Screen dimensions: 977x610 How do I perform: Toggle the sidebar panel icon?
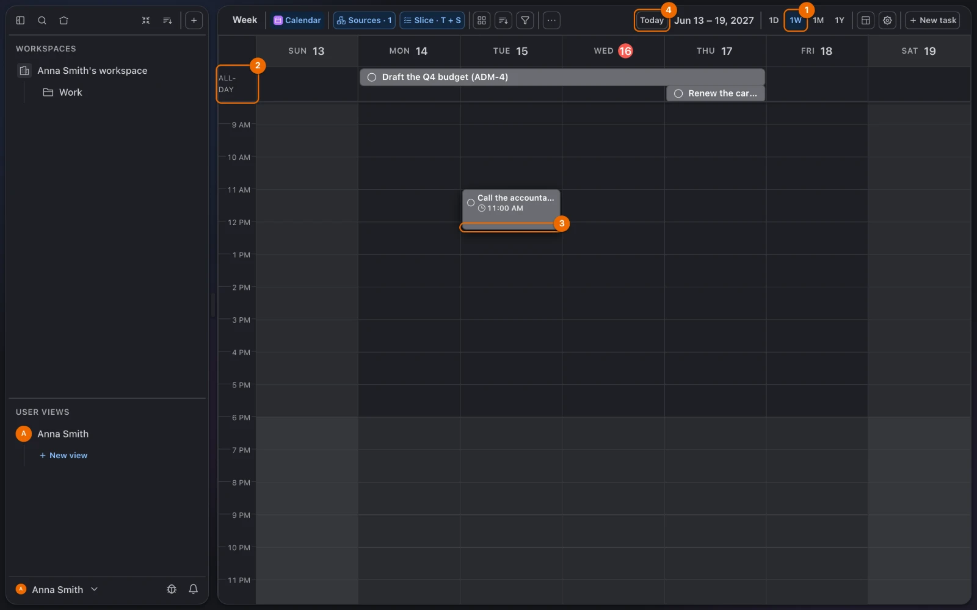(x=20, y=20)
